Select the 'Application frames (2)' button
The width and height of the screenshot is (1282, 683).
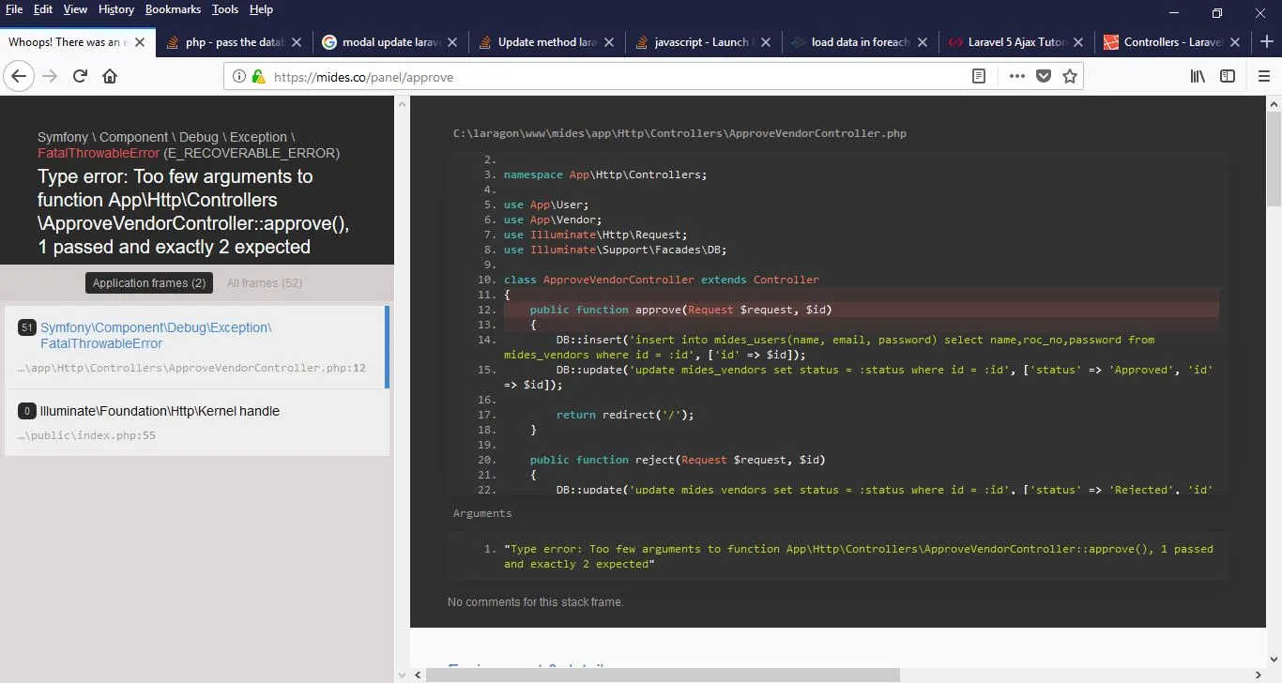[149, 283]
